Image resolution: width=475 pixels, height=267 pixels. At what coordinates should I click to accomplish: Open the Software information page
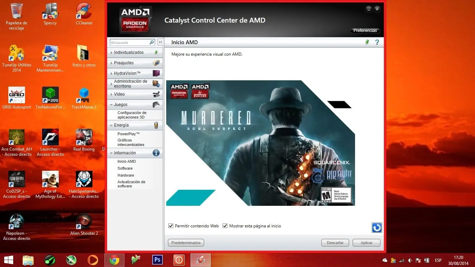[125, 168]
